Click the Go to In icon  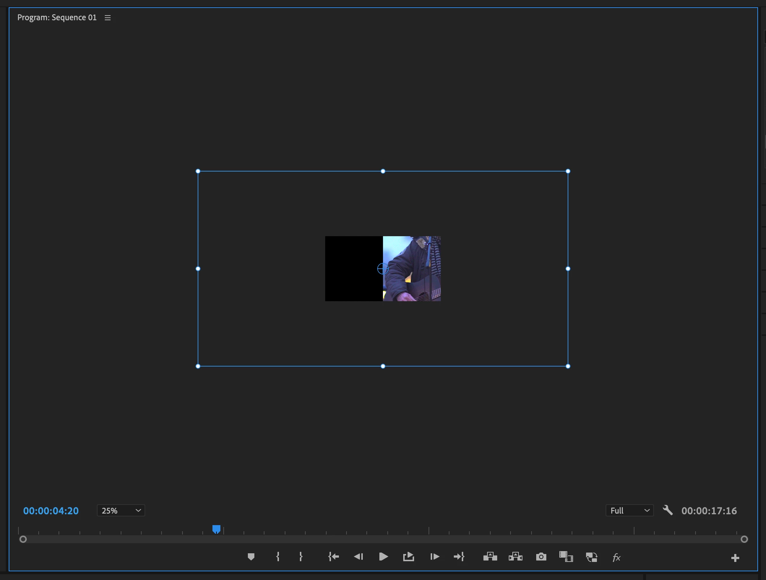[333, 557]
